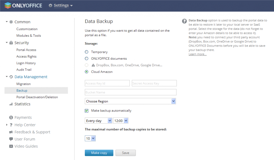Screen dimensions: 274x160
Task: Open Access Rights page
Action: click(x=26, y=56)
